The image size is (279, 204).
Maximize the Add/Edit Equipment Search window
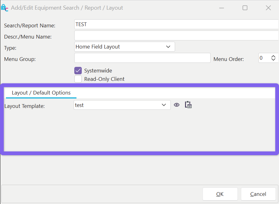245,8
